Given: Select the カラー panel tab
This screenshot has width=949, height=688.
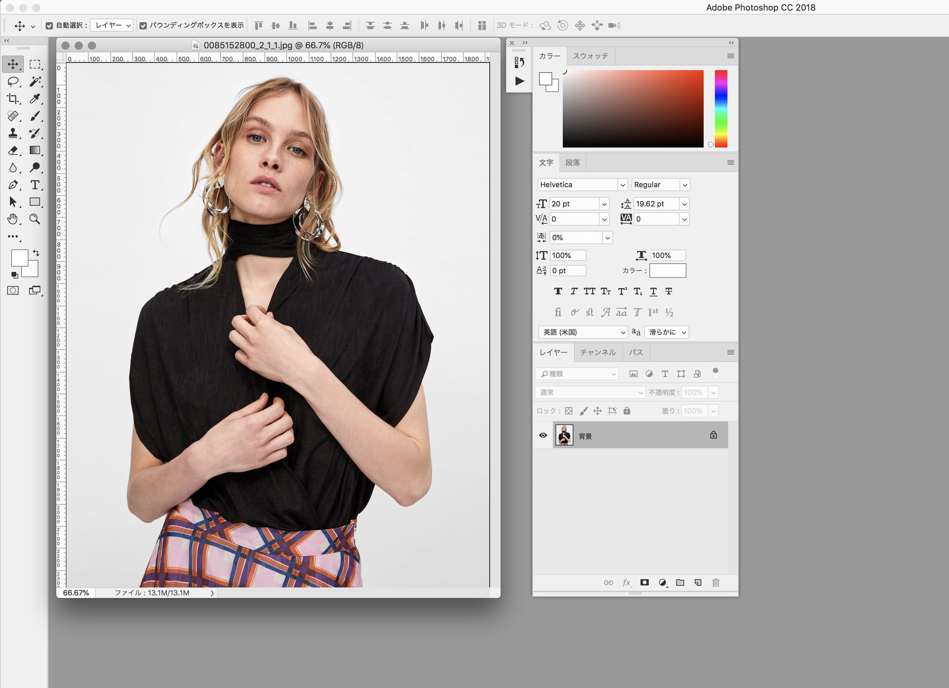Looking at the screenshot, I should coord(549,56).
